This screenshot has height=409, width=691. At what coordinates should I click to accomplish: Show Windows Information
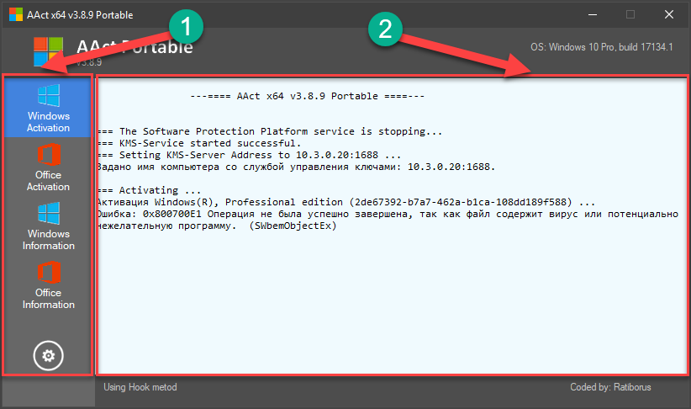coord(48,226)
